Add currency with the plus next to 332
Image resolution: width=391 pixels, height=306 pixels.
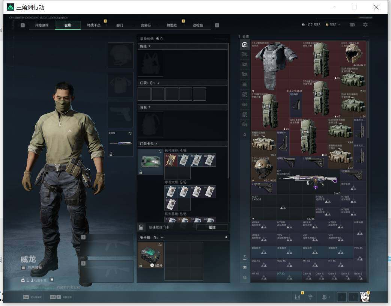point(339,25)
